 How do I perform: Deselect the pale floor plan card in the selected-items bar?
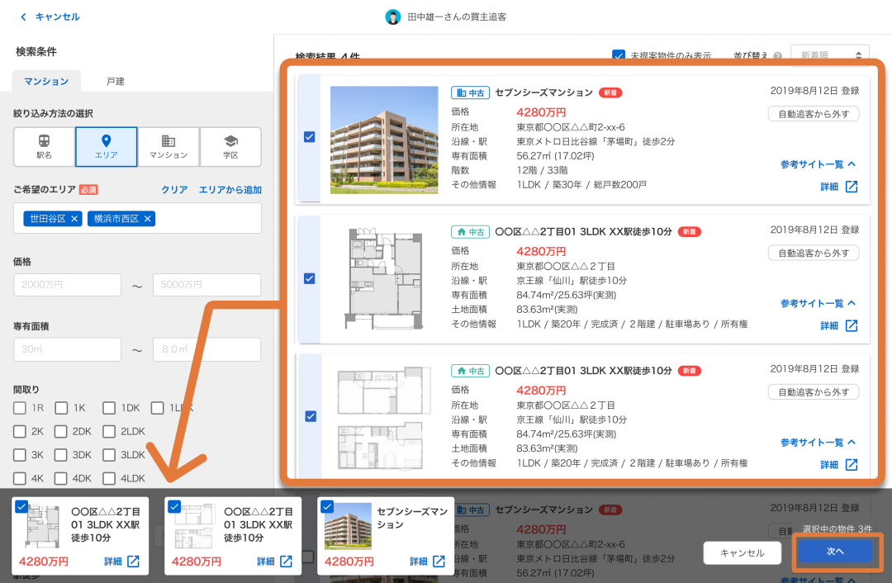tap(174, 506)
